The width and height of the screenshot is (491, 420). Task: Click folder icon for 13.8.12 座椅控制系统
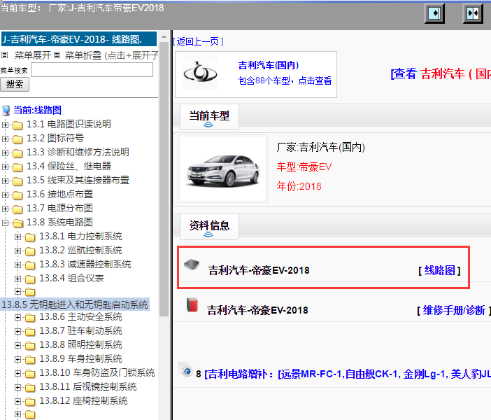click(x=30, y=401)
